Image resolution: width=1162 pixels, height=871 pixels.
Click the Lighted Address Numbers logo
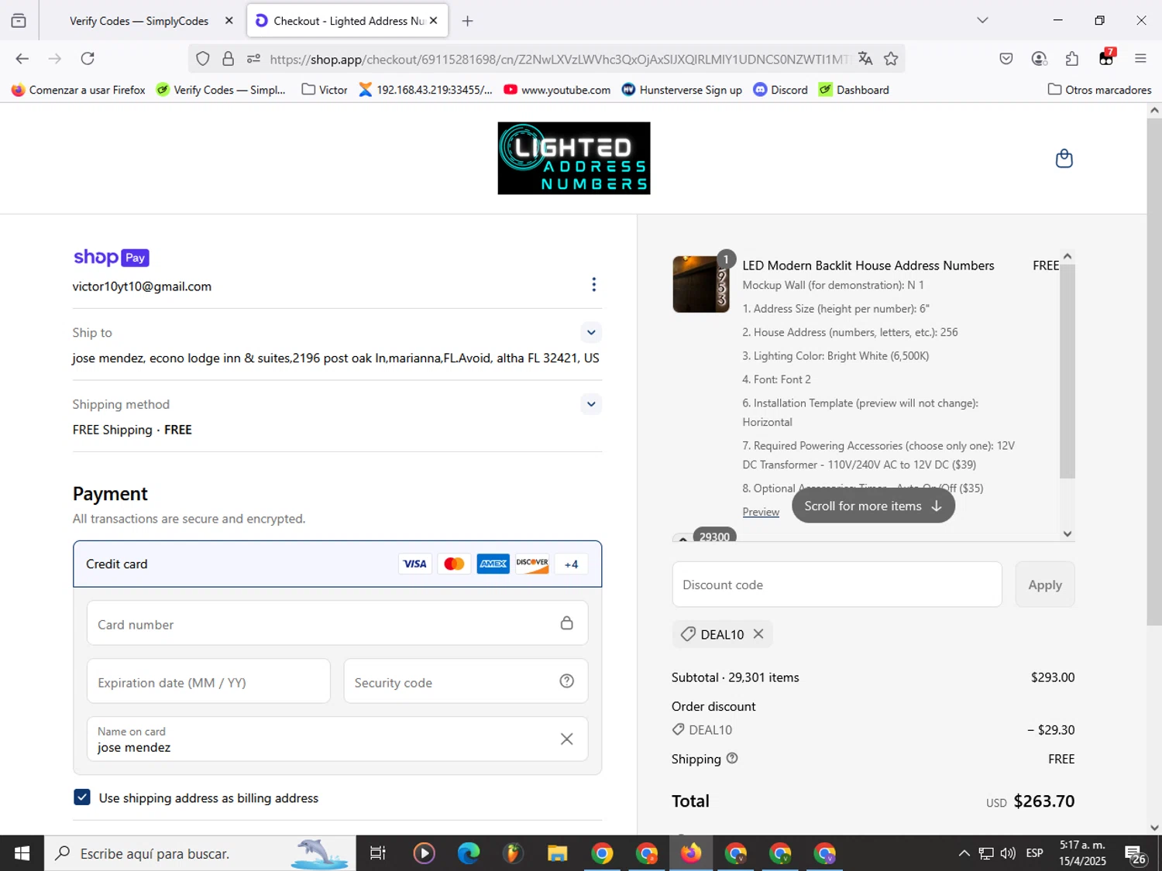[x=574, y=158]
